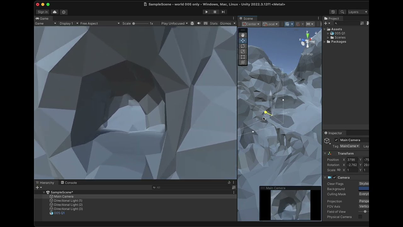Click the Background color swatch in Camera settings
The image size is (403, 227).
[364, 189]
